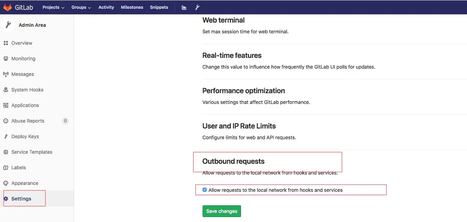The image size is (467, 222).
Task: Open the Snippets page
Action: 159,7
